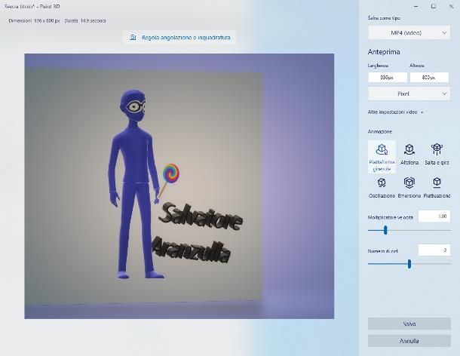Close the Paint 3D window

click(451, 6)
